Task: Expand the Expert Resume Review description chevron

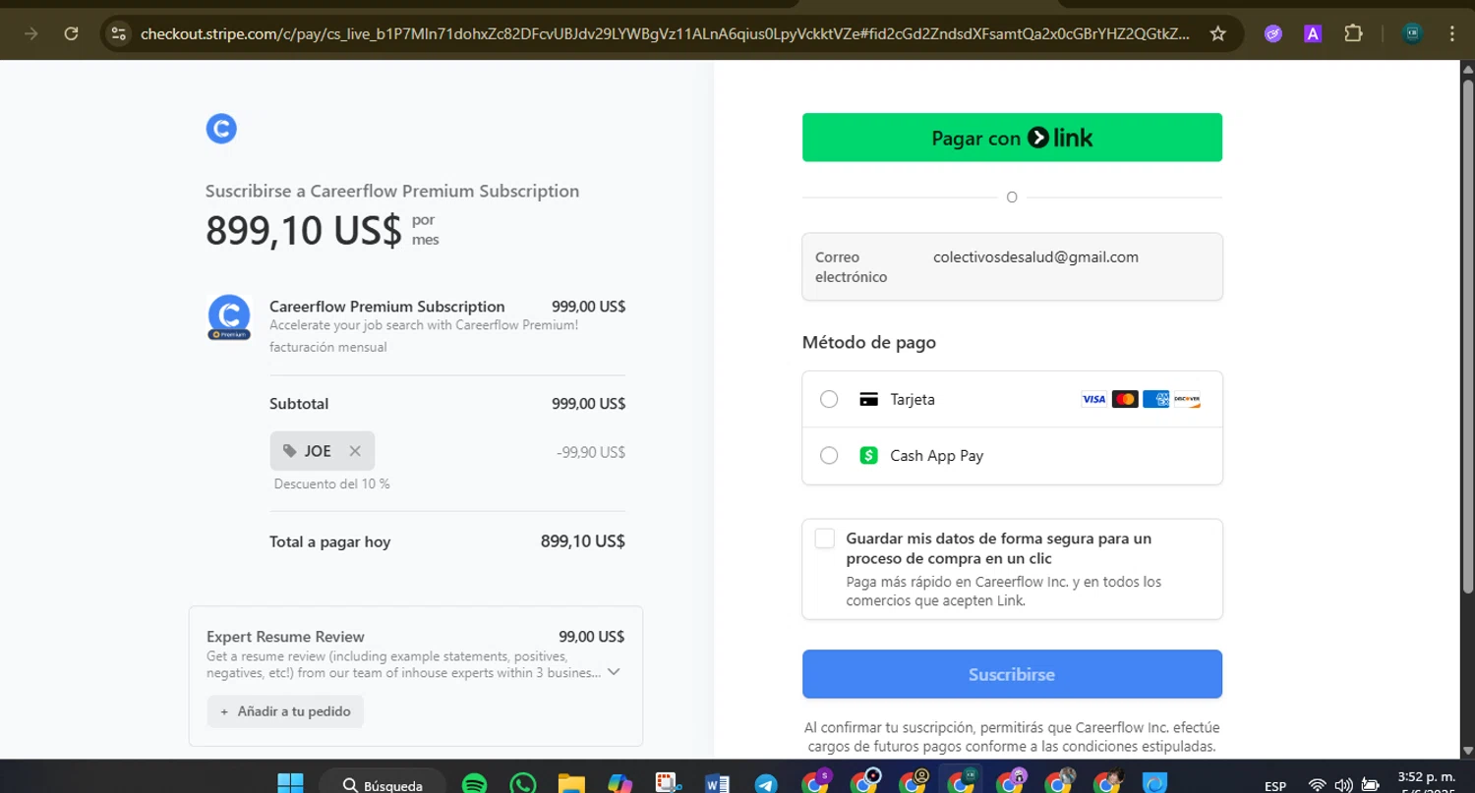Action: [614, 672]
